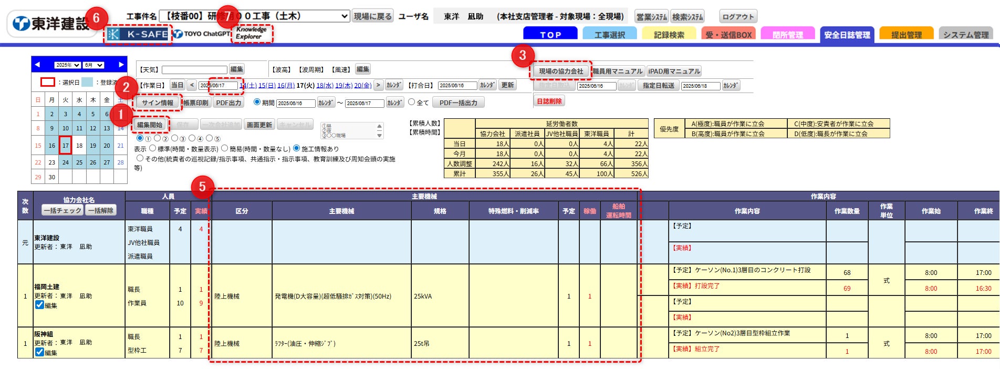
Task: Open カレンダ picker for 打合日
Action: (x=487, y=85)
